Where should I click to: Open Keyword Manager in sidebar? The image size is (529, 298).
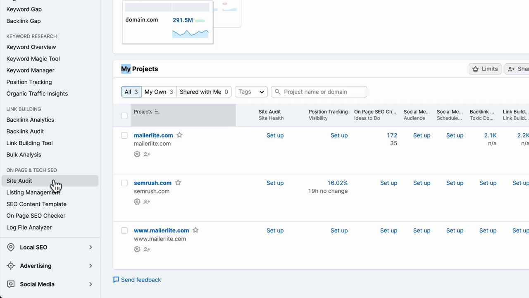30,70
